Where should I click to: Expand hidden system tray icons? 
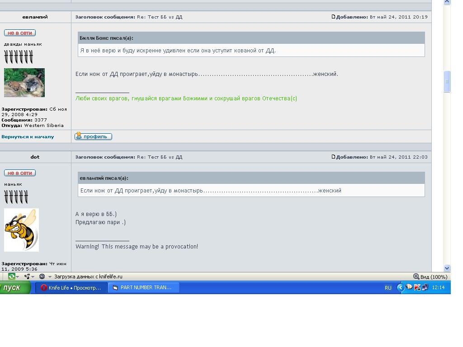400,287
